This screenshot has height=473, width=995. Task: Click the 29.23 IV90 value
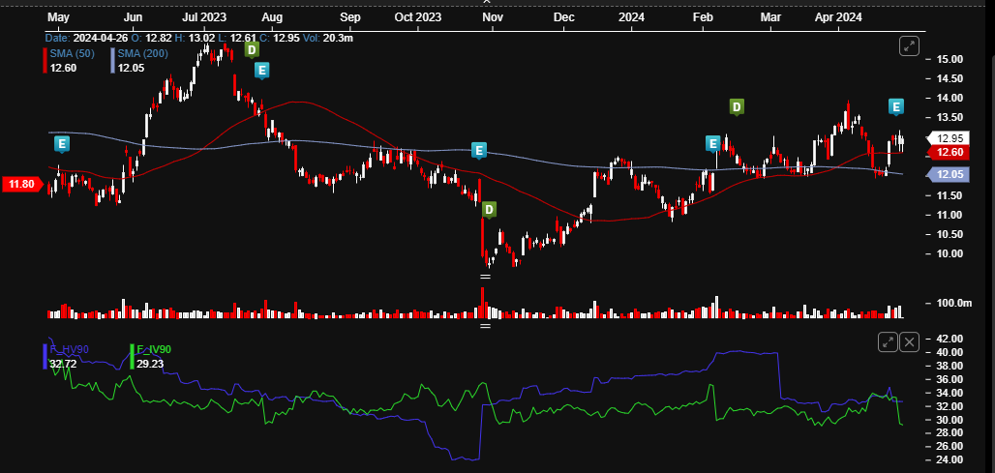(x=150, y=364)
